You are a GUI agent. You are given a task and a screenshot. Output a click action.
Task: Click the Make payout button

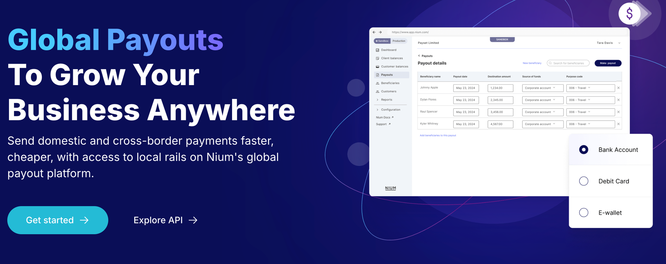[608, 63]
